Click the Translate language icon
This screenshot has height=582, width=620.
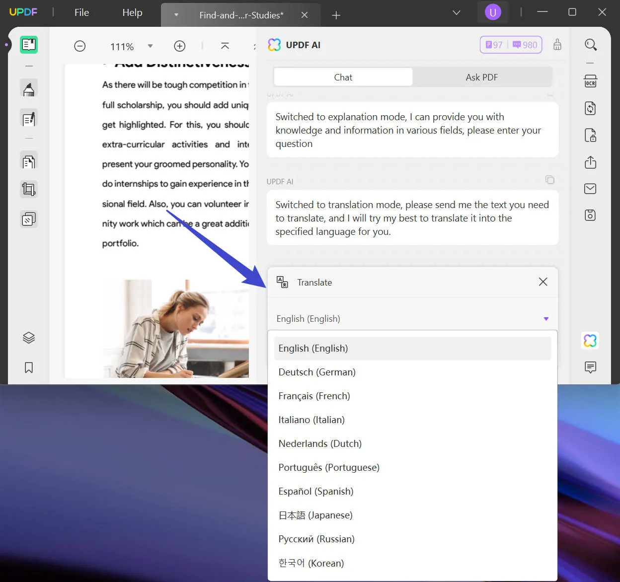(x=282, y=282)
